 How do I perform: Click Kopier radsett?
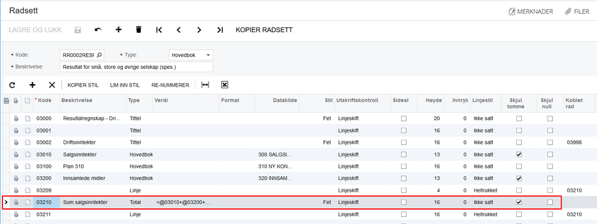(x=264, y=30)
